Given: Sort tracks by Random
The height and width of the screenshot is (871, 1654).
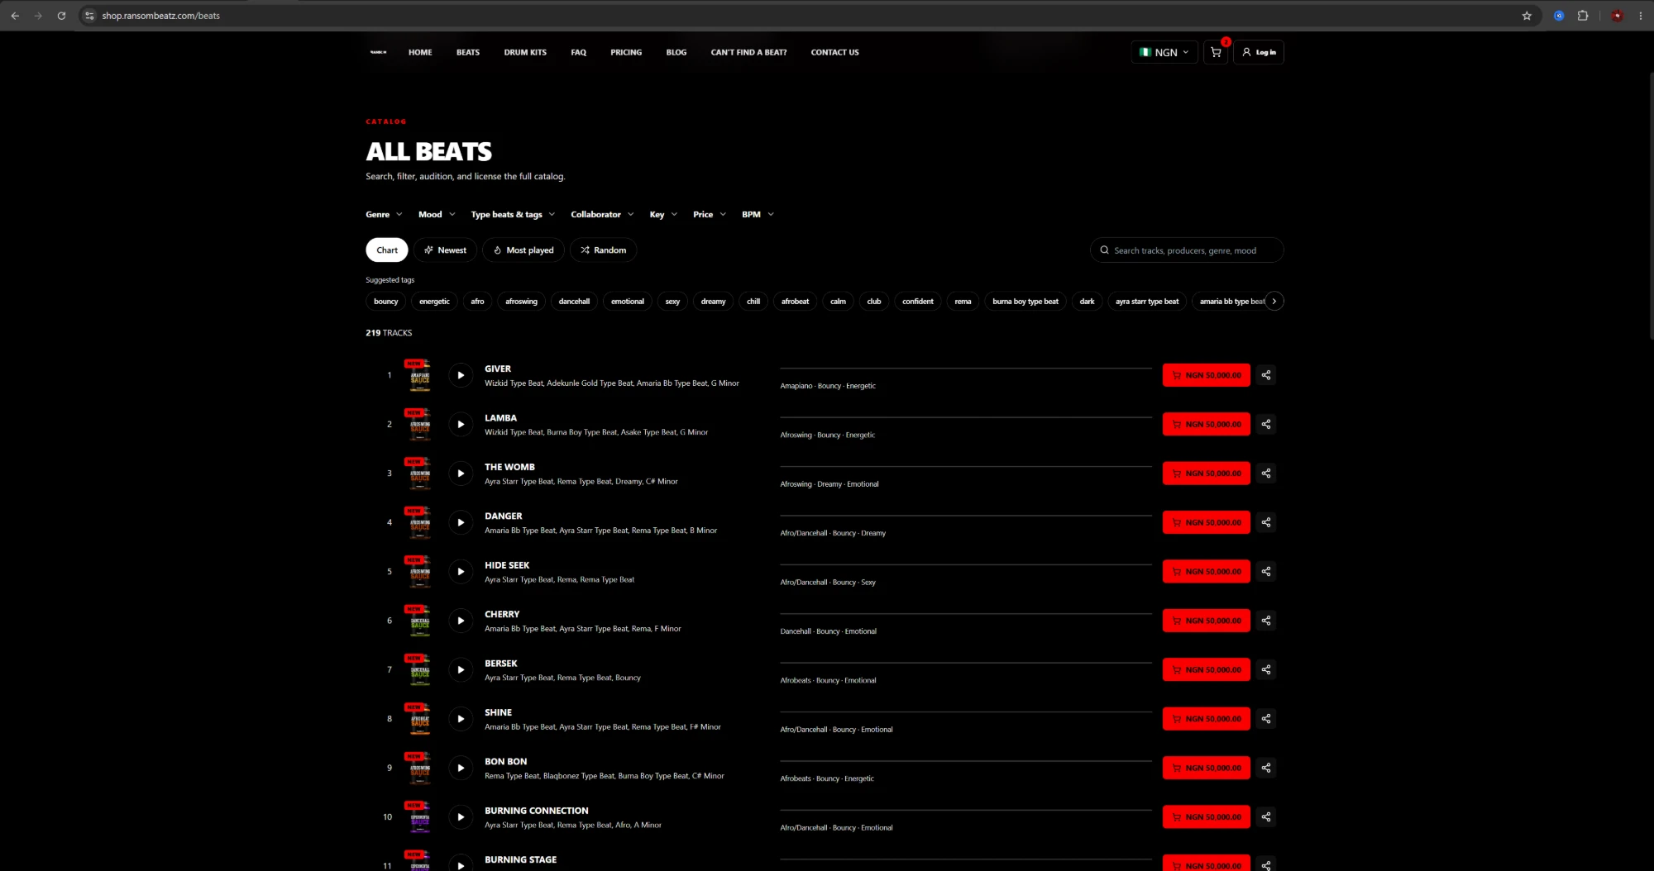Looking at the screenshot, I should (603, 250).
